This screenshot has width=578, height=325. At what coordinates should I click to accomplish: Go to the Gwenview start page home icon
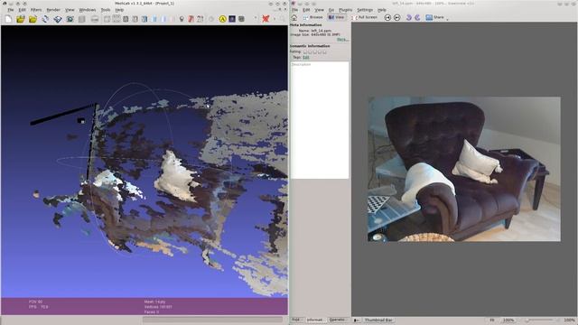click(x=294, y=17)
